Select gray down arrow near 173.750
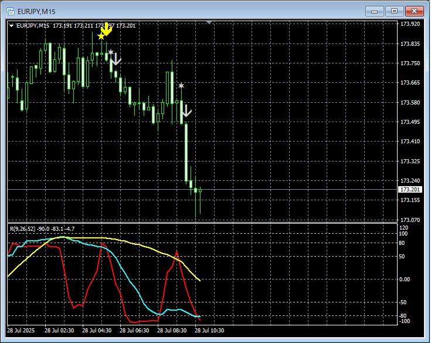This screenshot has width=431, height=343. pos(116,59)
